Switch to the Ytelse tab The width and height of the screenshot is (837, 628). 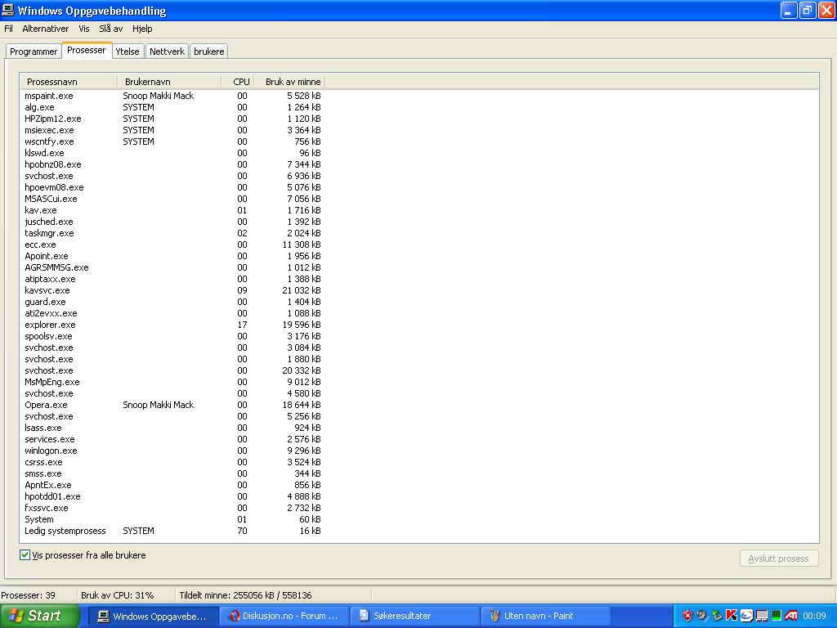[128, 52]
